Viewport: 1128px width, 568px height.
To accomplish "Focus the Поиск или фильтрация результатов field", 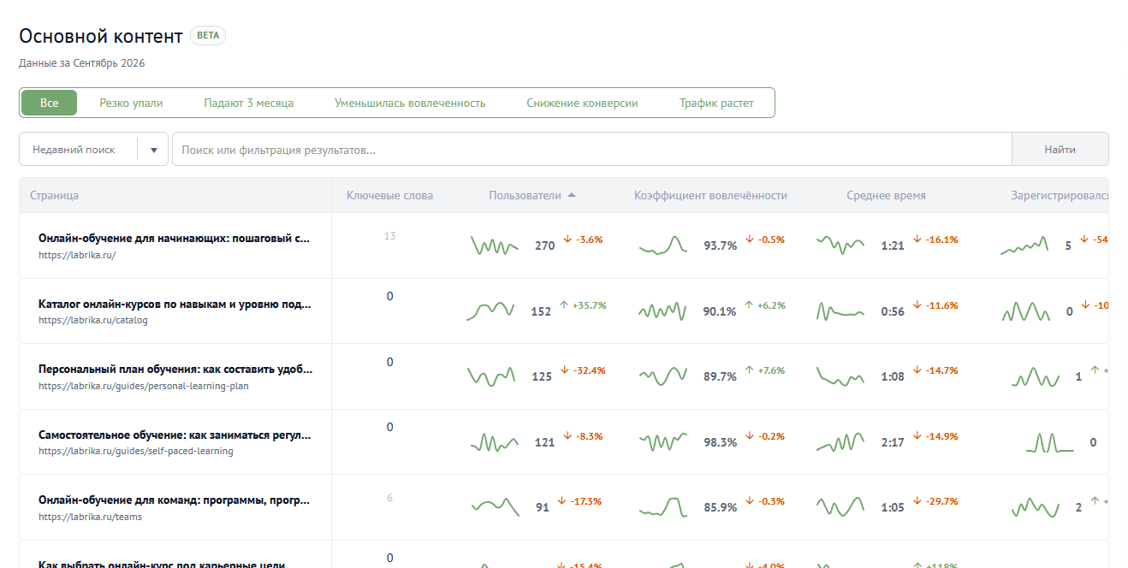I will 592,149.
